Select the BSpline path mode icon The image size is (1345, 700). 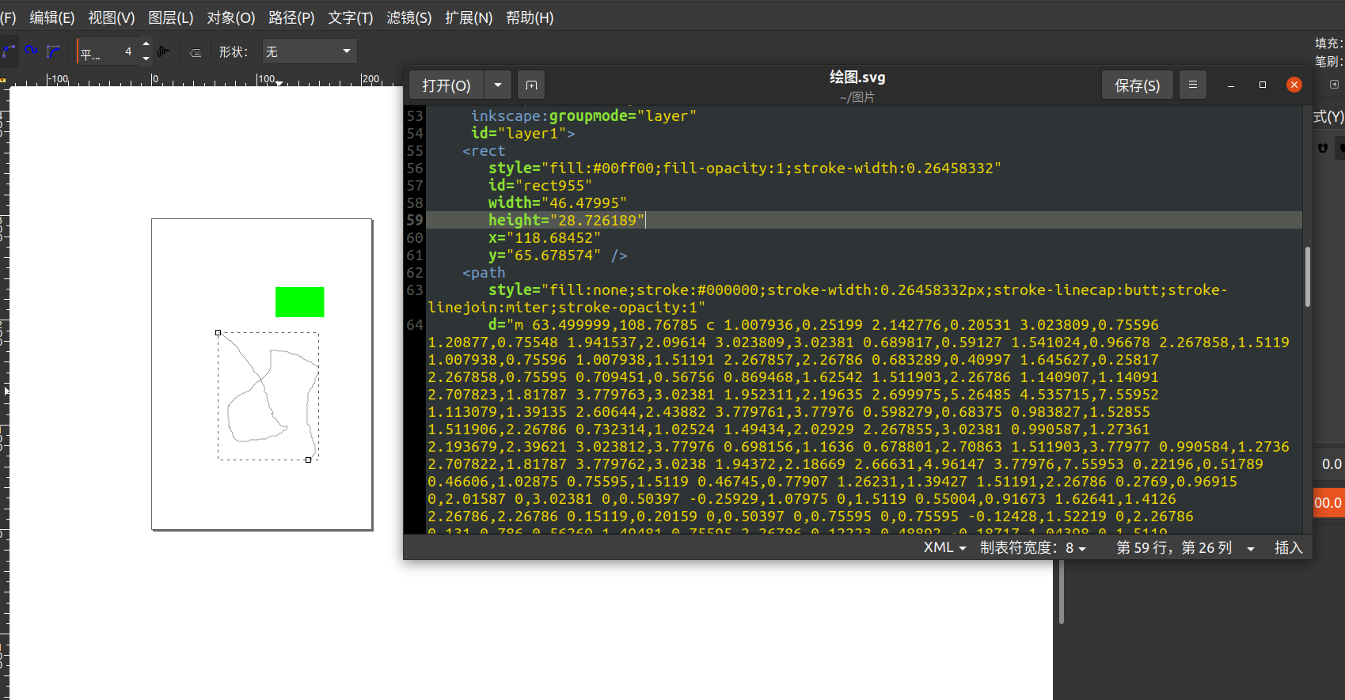pyautogui.click(x=53, y=51)
